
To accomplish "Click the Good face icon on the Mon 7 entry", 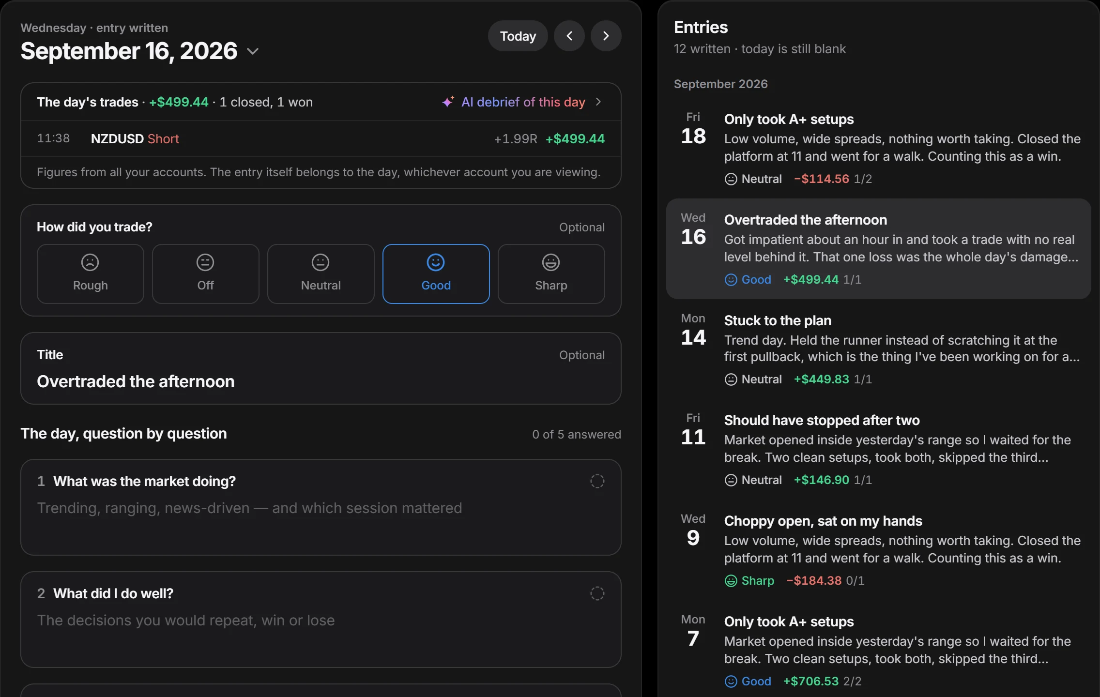I will 731,682.
